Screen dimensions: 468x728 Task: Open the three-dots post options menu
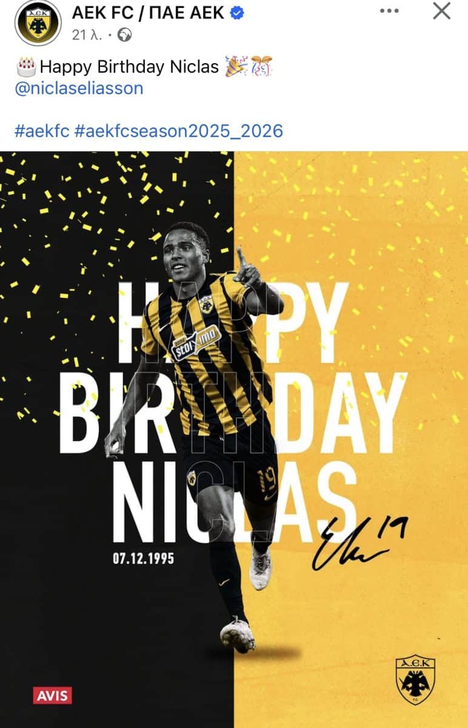click(389, 11)
